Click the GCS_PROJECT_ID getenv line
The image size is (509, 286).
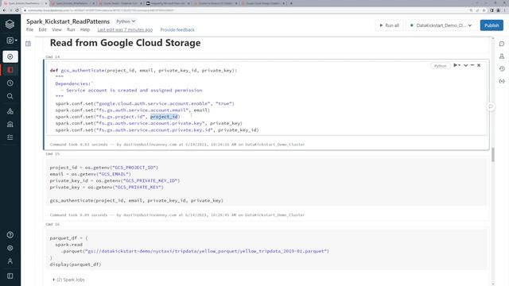point(104,168)
